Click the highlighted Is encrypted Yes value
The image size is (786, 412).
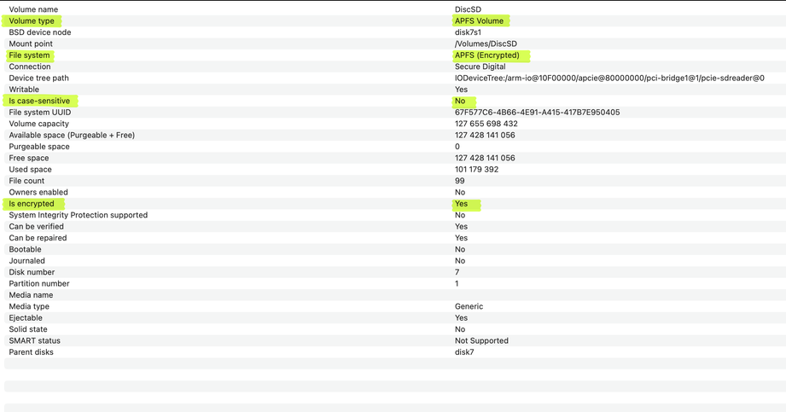(x=461, y=204)
